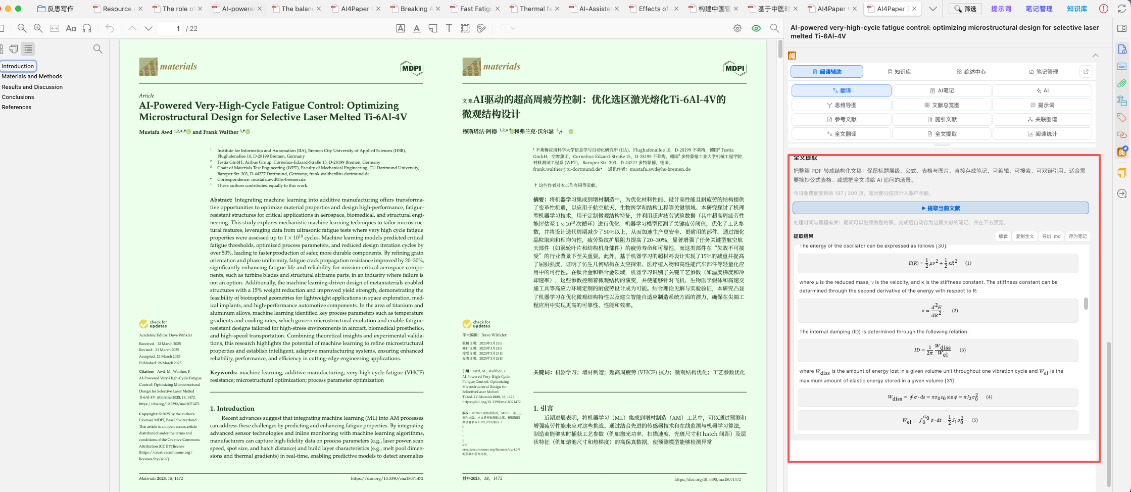Screen dimensions: 1131x492
Task: Click 提取当前文献 extract button
Action: 941,208
